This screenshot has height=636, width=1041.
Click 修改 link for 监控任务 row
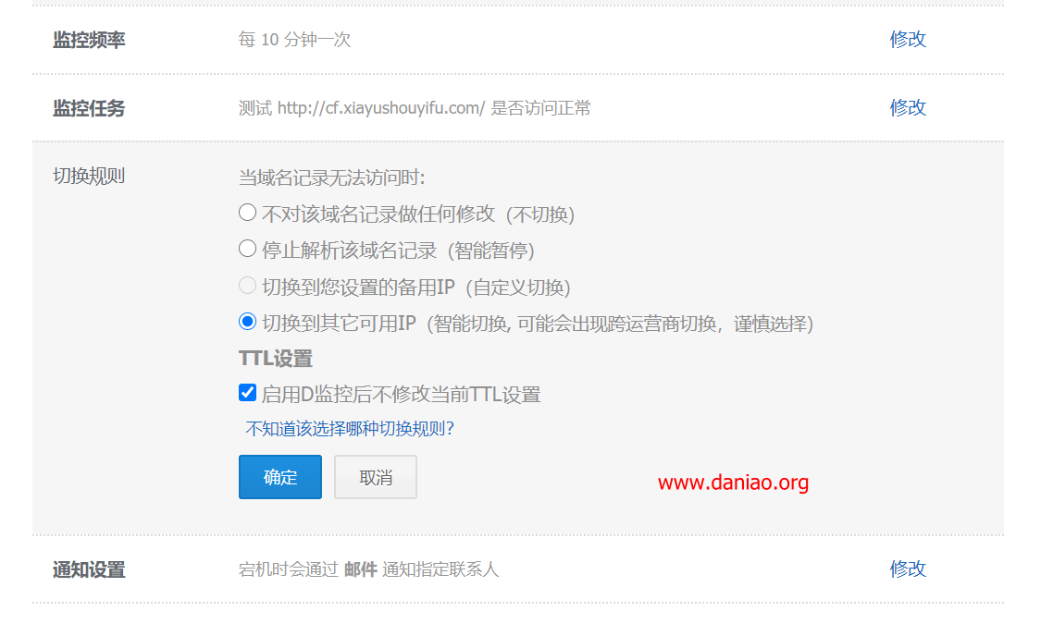coord(908,107)
